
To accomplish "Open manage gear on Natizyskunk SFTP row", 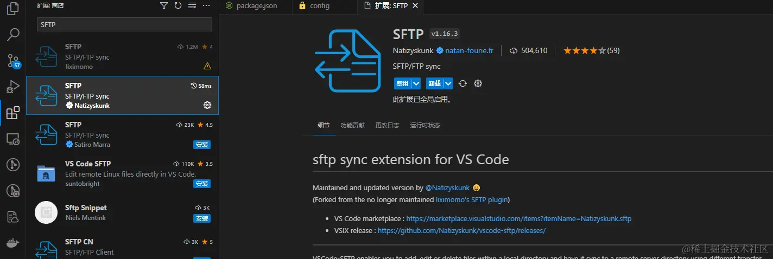I will click(x=207, y=105).
